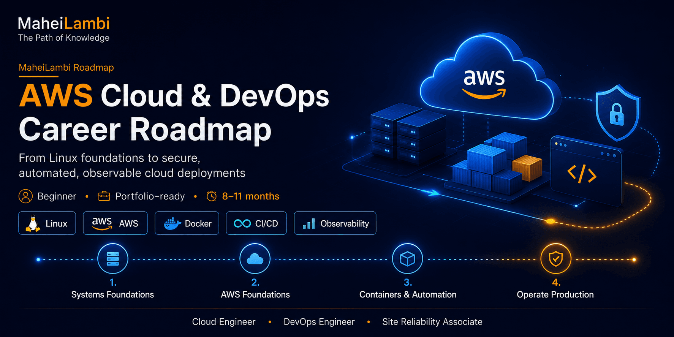Image resolution: width=674 pixels, height=337 pixels.
Task: Click the clock icon beside 8–11 months
Action: pyautogui.click(x=212, y=196)
